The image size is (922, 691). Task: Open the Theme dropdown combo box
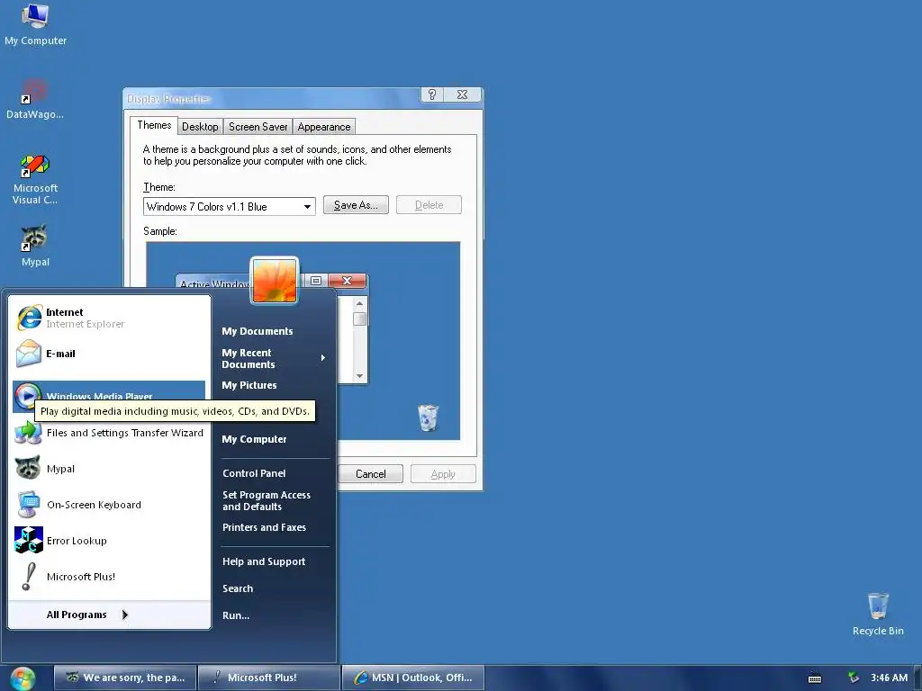230,207
